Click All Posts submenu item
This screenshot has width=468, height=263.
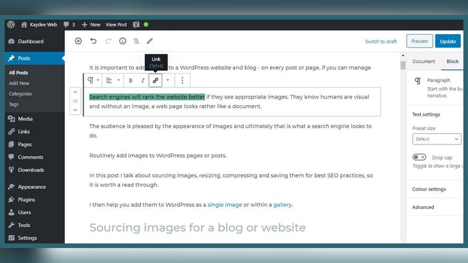[x=19, y=73]
